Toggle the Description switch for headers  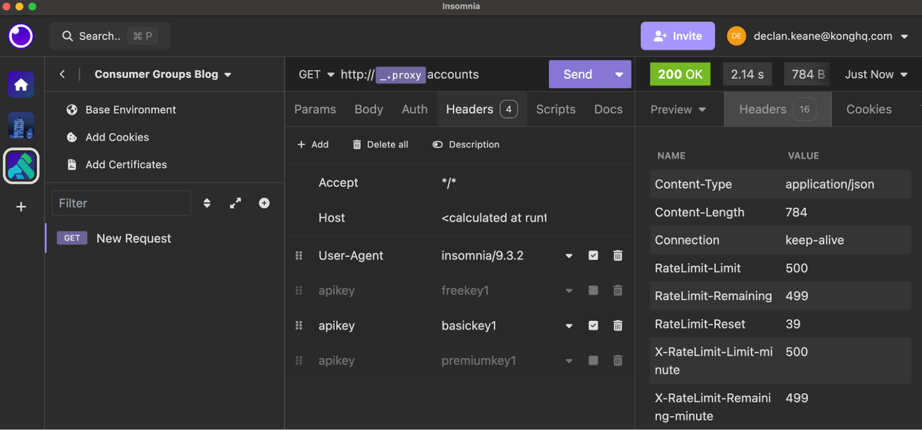(437, 144)
